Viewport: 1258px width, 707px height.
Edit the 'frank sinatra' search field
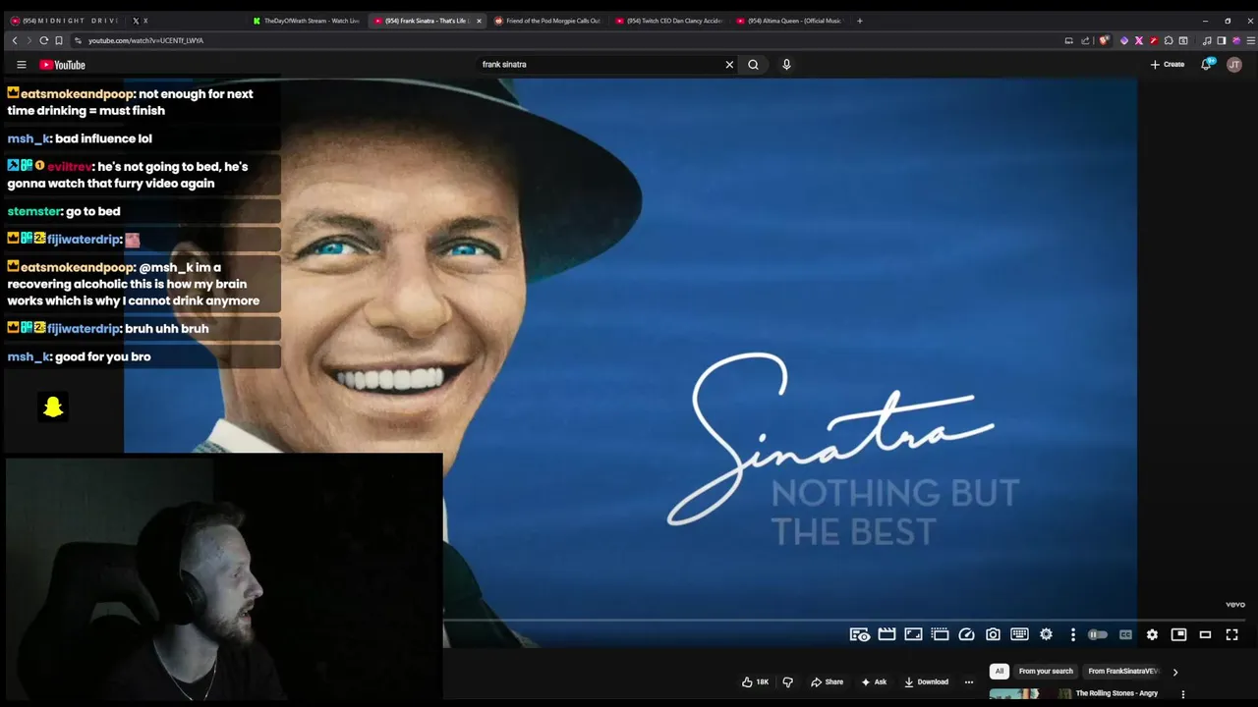tap(600, 65)
